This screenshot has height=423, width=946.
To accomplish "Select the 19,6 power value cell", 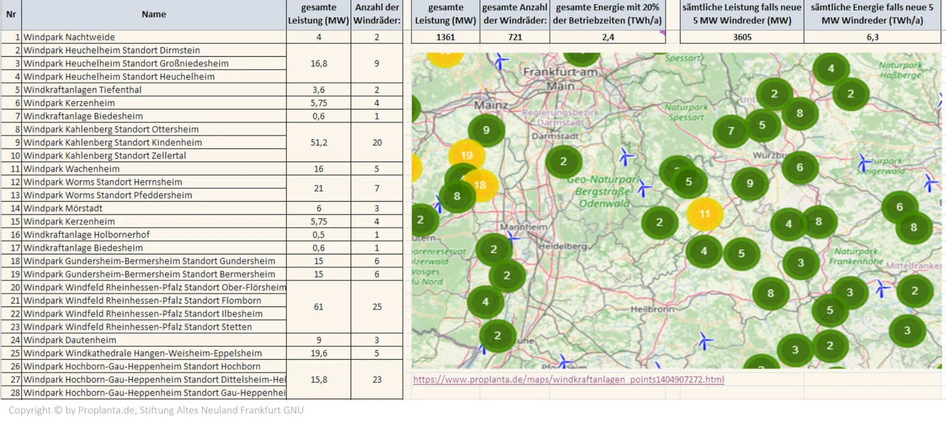I will pyautogui.click(x=319, y=353).
